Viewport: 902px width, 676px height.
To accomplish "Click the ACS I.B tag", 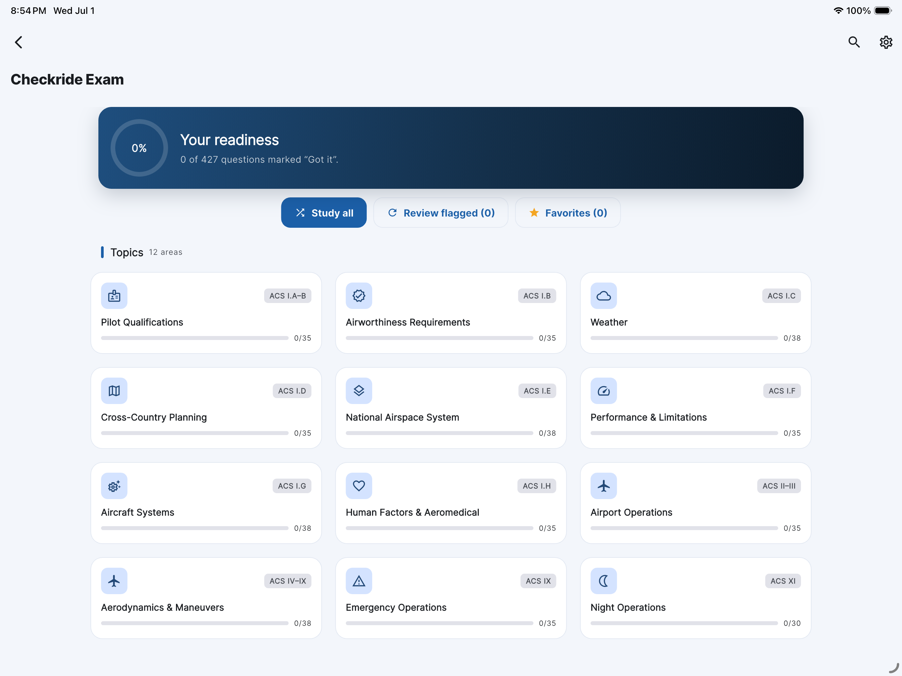I will pyautogui.click(x=537, y=296).
